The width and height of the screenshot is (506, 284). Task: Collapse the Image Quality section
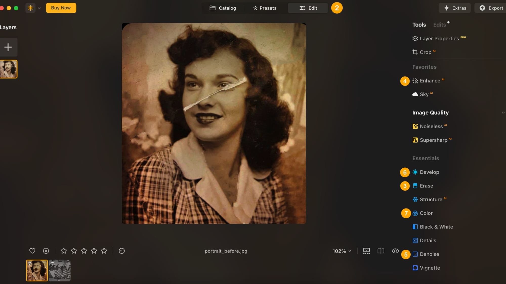[x=503, y=113]
